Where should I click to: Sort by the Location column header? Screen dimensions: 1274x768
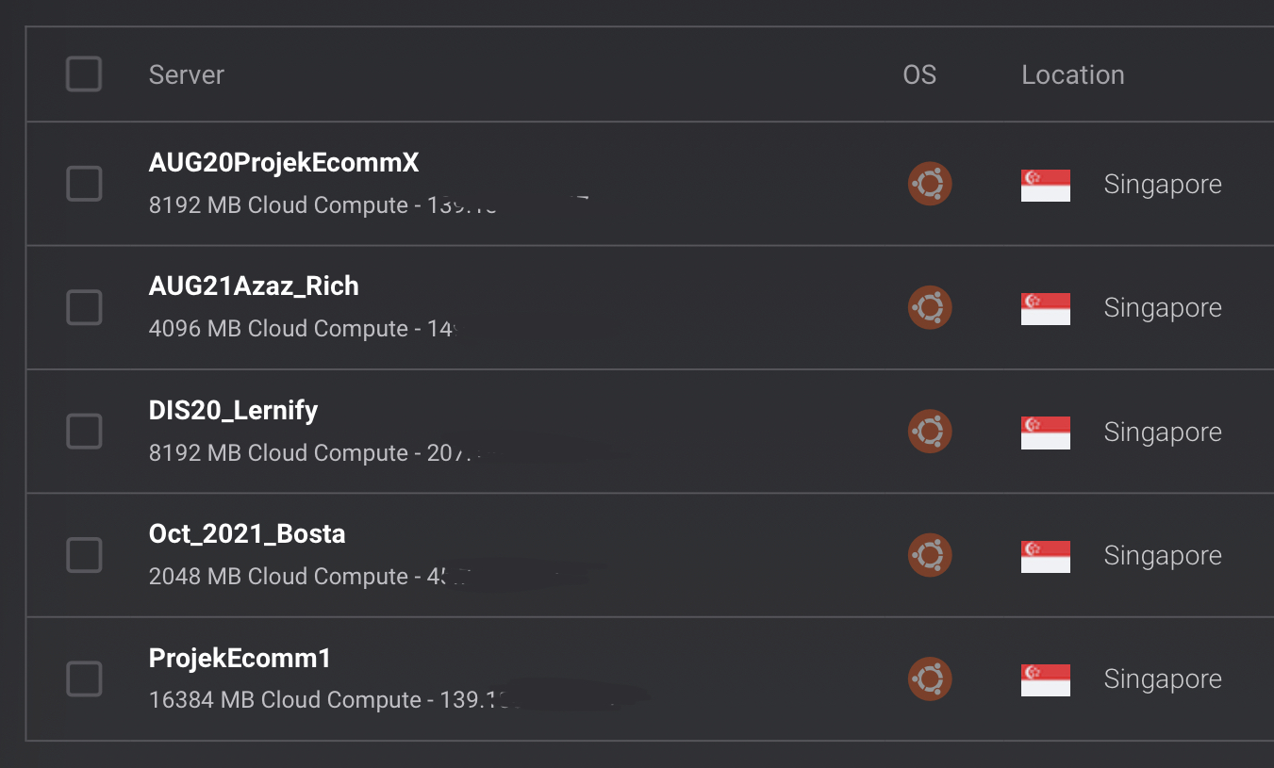(1073, 74)
